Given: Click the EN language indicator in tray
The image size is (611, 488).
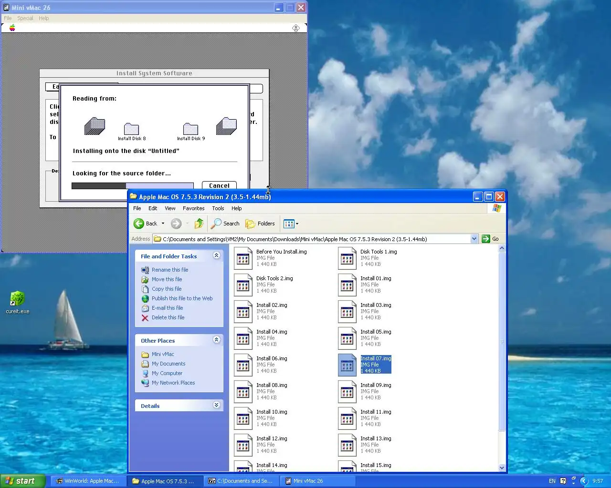Looking at the screenshot, I should (x=552, y=481).
